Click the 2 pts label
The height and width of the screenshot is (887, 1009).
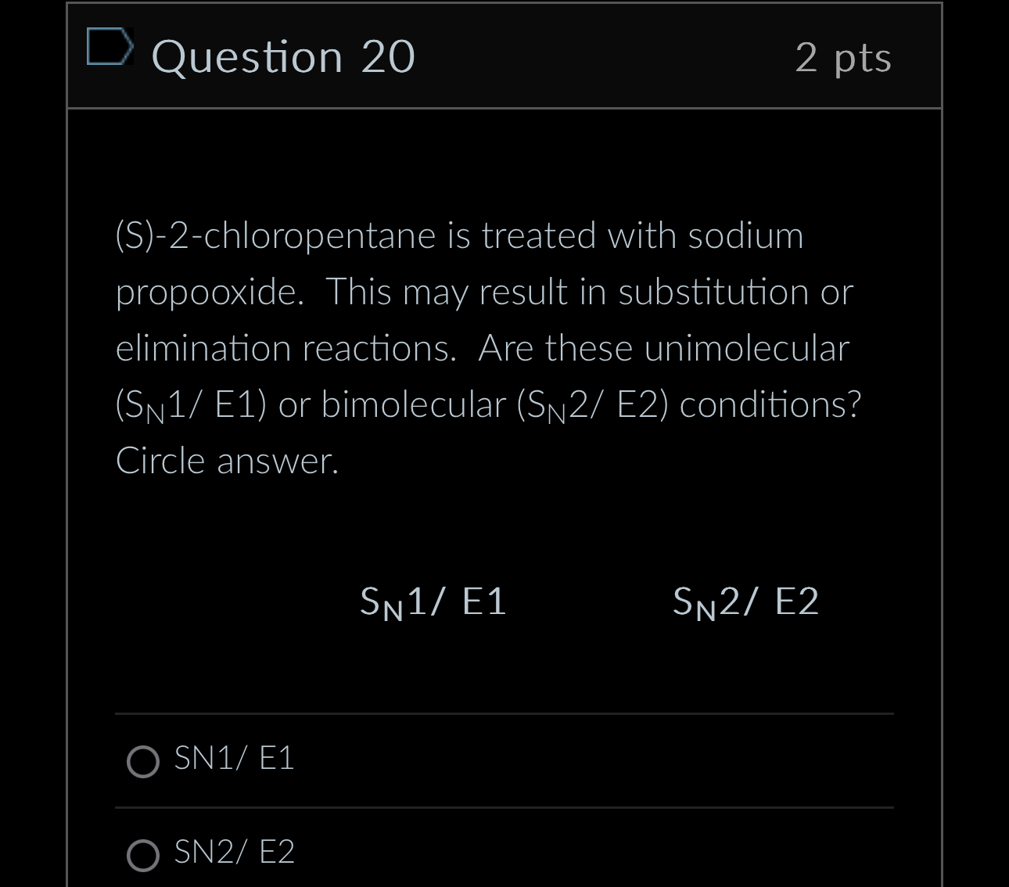click(x=843, y=59)
